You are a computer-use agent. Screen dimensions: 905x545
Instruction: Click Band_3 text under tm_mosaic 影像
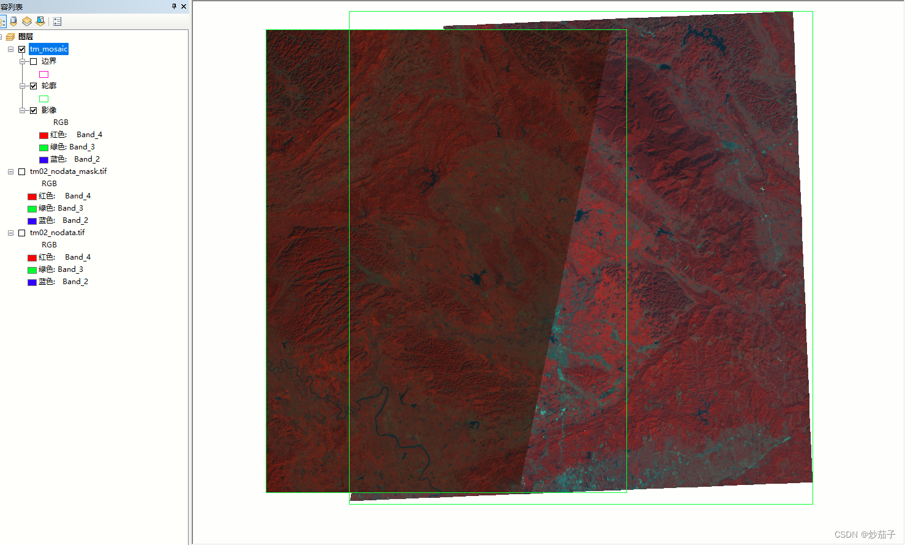point(82,147)
